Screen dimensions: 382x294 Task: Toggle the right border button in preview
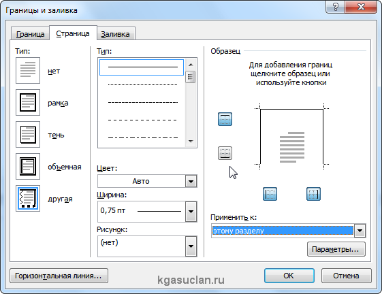pyautogui.click(x=313, y=194)
